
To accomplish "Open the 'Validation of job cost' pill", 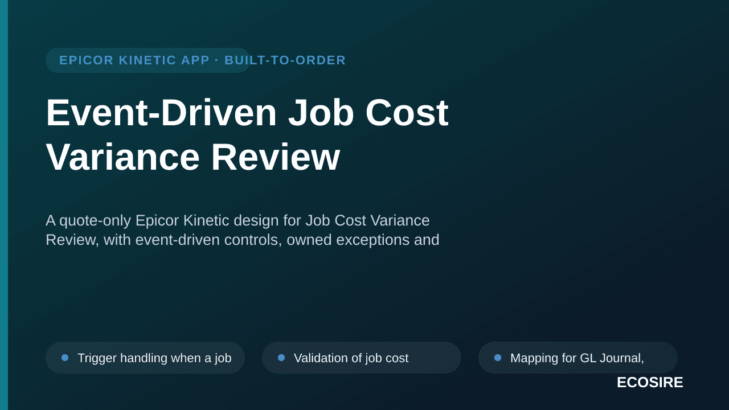I will [x=362, y=358].
